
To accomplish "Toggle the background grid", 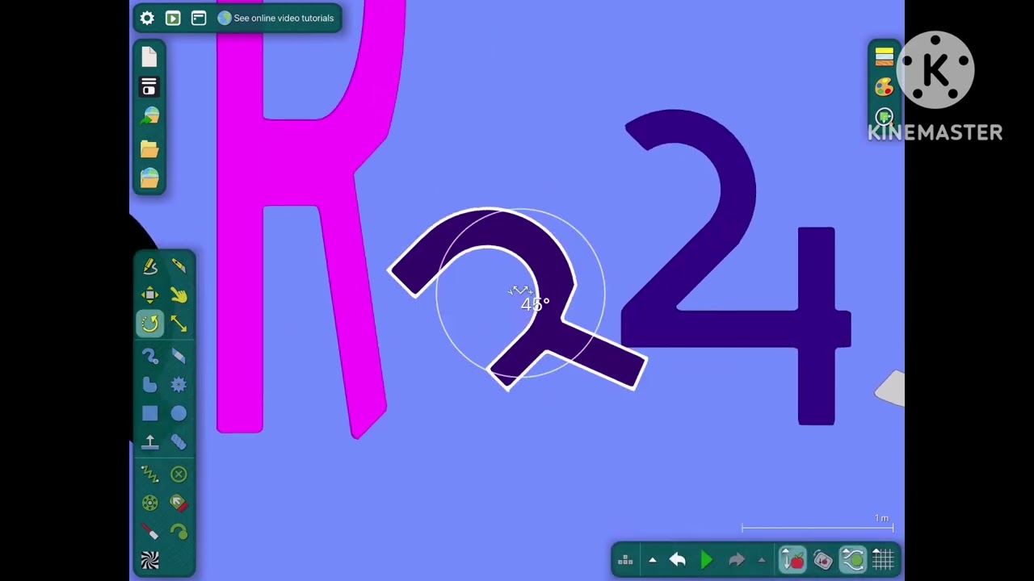I will point(882,560).
